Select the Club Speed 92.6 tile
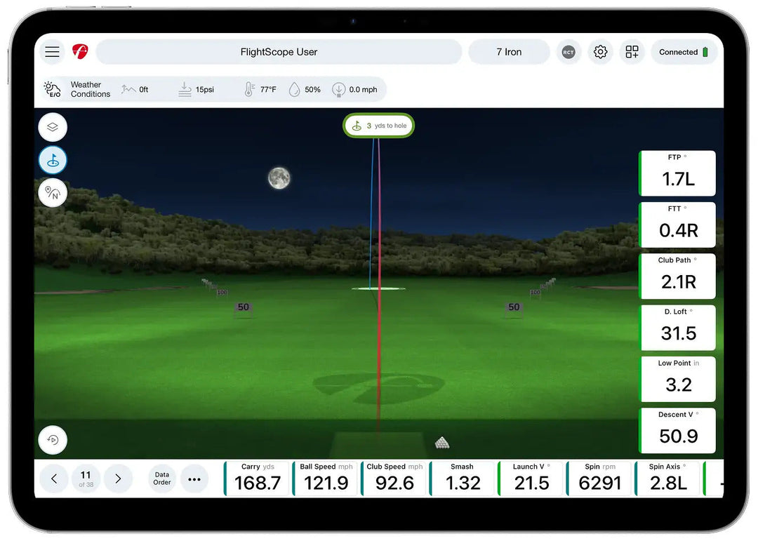Screen dimensions: 758x541 click(394, 479)
